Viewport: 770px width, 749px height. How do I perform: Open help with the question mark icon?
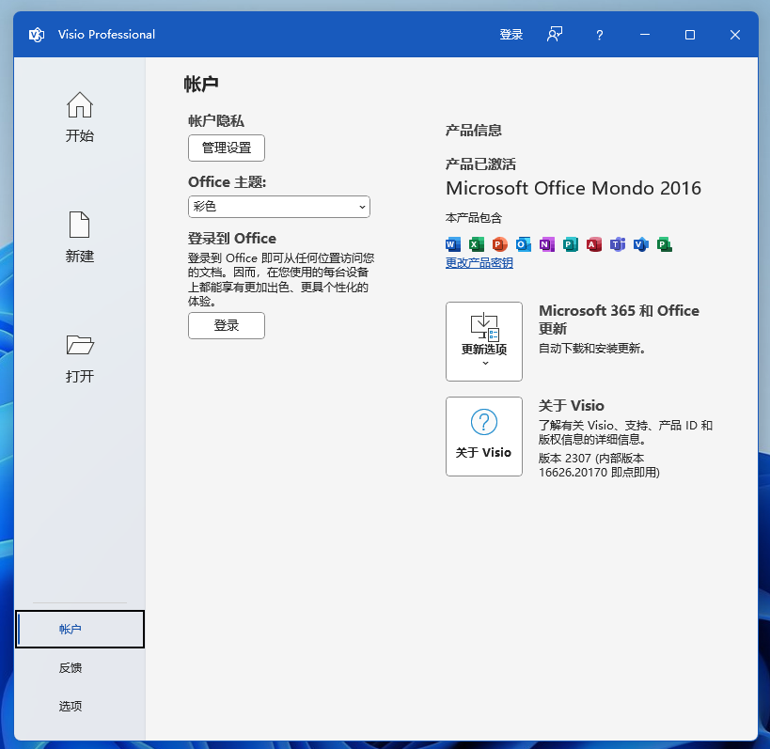pos(599,35)
